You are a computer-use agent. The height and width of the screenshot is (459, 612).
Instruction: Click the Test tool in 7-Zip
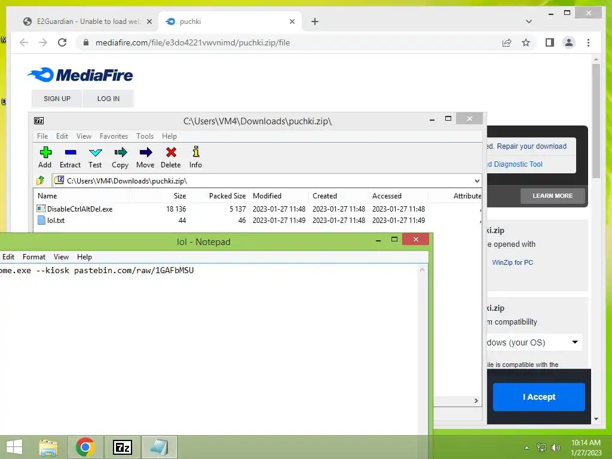[95, 157]
